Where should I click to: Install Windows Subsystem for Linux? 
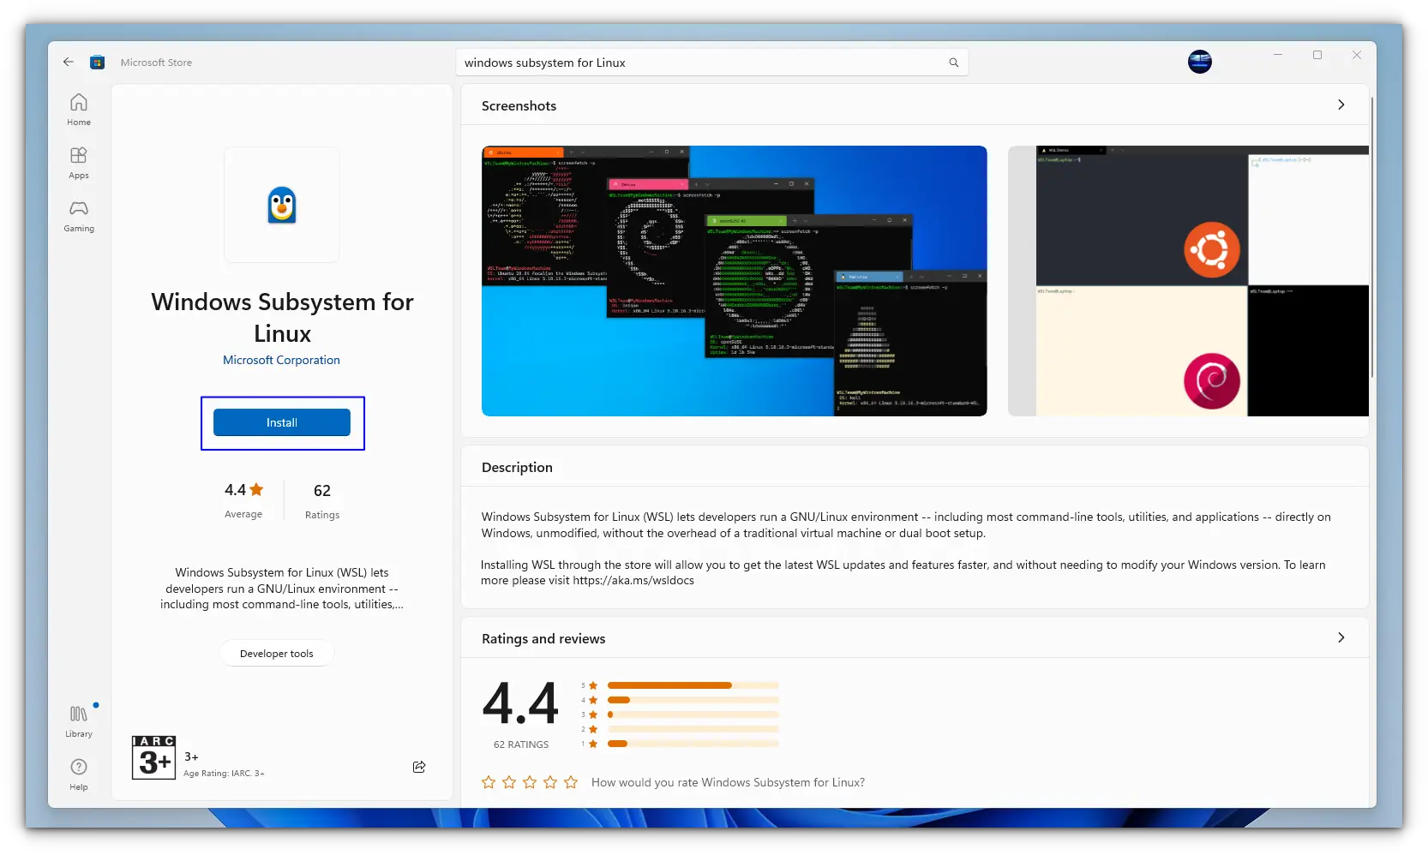coord(282,422)
